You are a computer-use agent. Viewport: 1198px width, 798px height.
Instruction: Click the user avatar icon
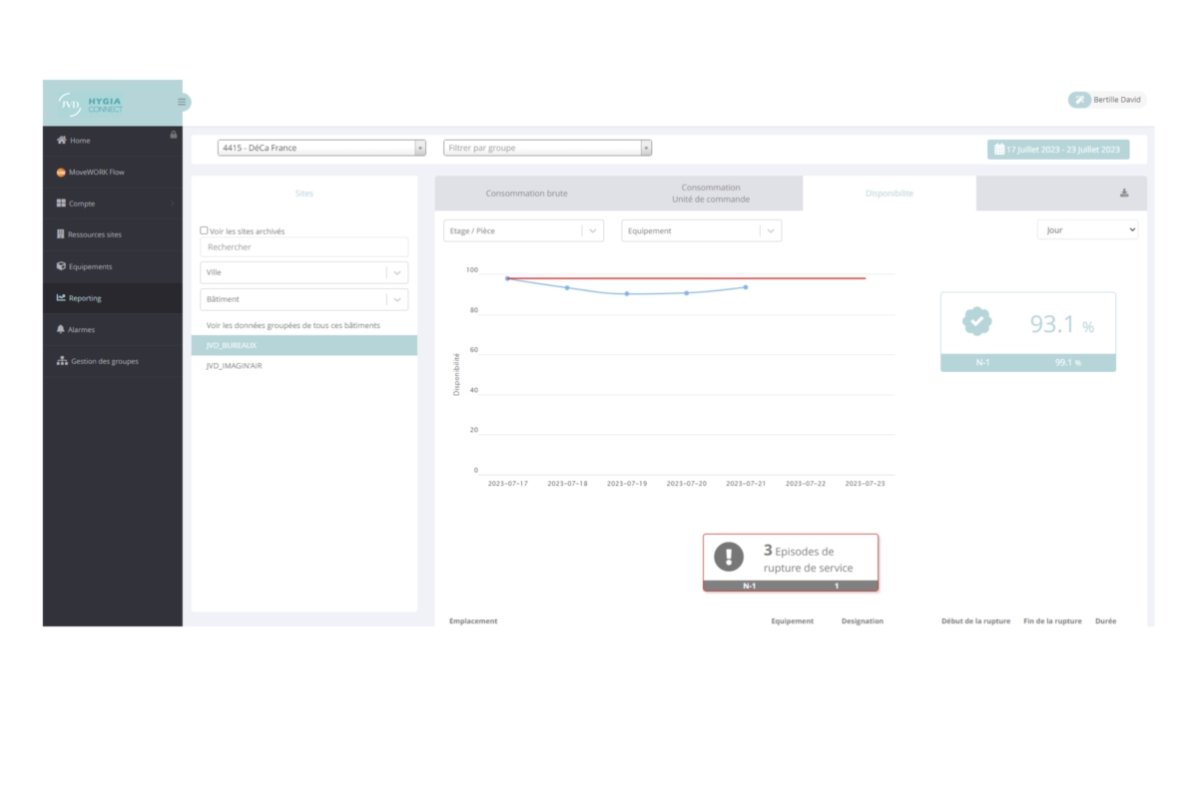coord(1079,100)
